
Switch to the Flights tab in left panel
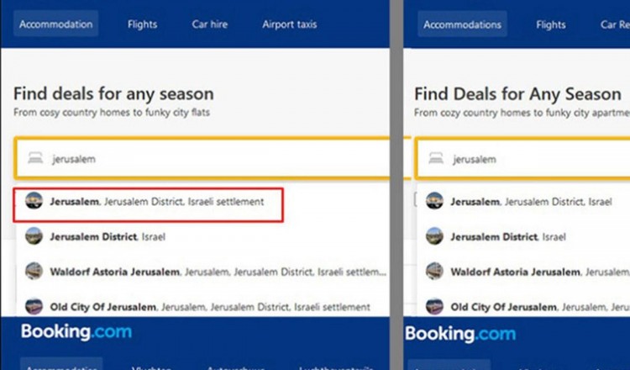coord(143,24)
